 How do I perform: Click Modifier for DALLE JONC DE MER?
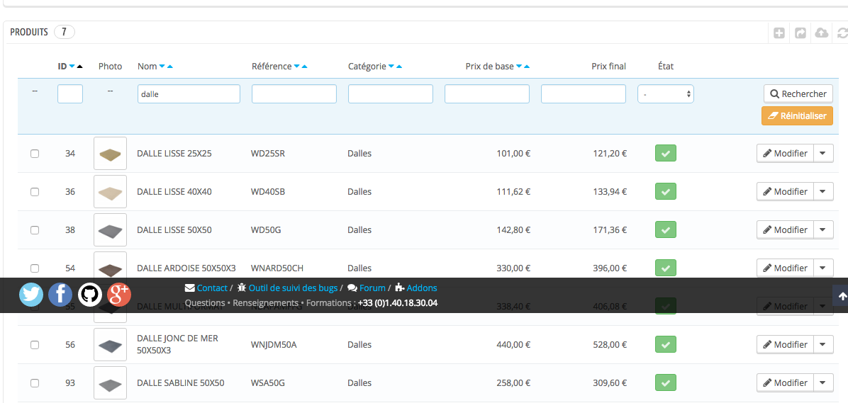point(786,345)
